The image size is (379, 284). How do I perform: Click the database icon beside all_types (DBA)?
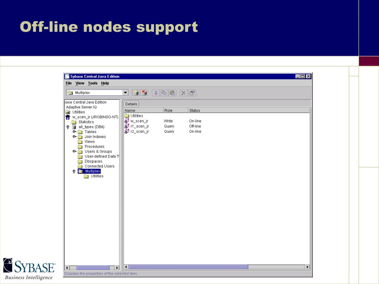[x=74, y=127]
